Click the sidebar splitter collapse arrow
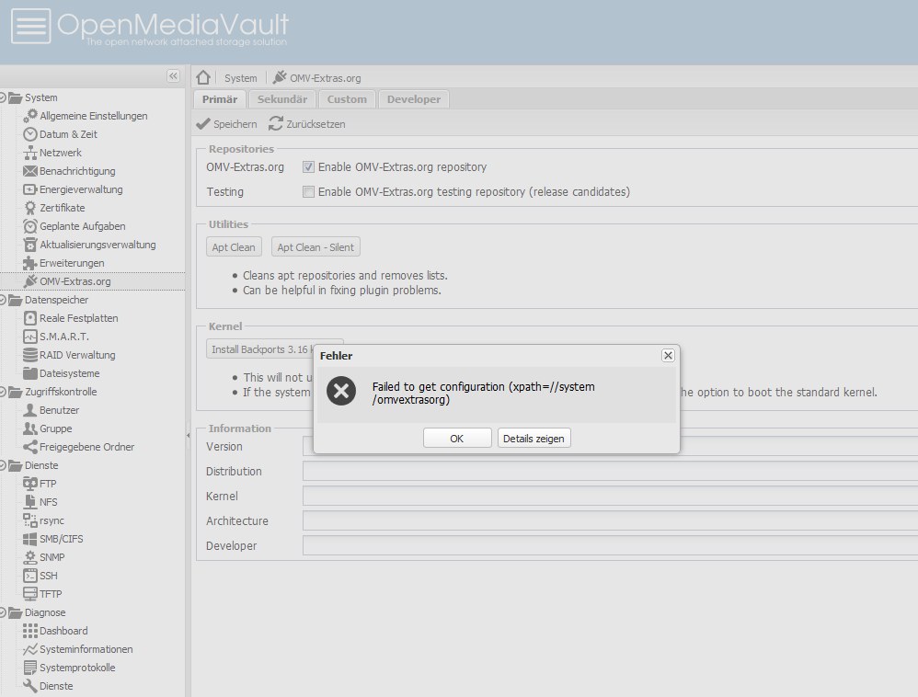The image size is (918, 697). pos(188,436)
